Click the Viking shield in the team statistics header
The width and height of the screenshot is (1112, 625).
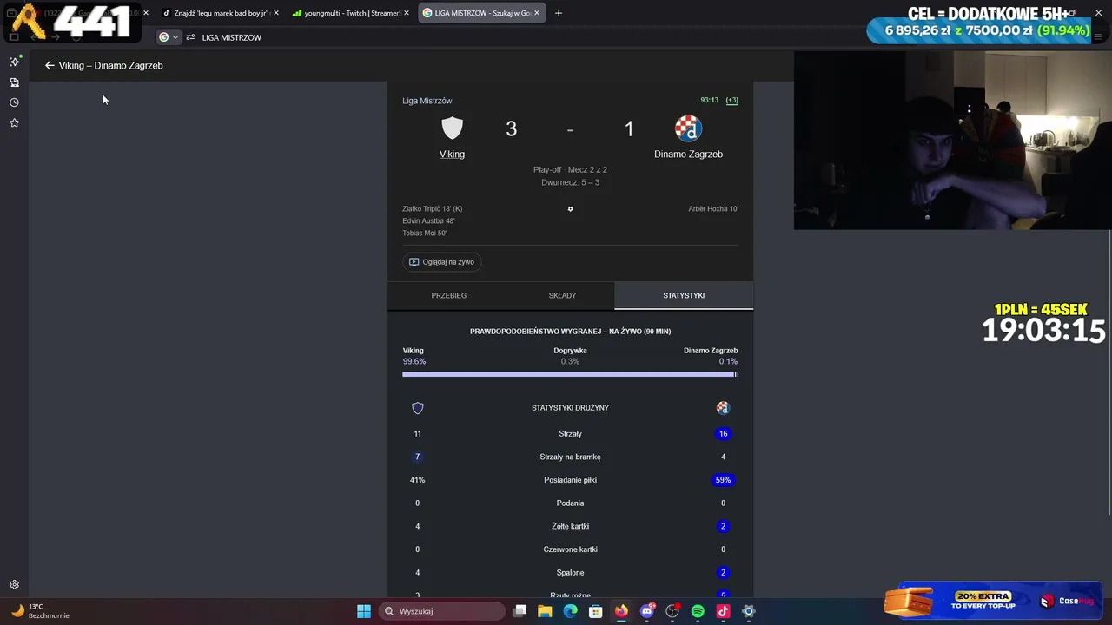(x=418, y=408)
